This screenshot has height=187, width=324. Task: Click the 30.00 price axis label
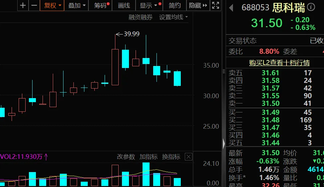click(211, 96)
